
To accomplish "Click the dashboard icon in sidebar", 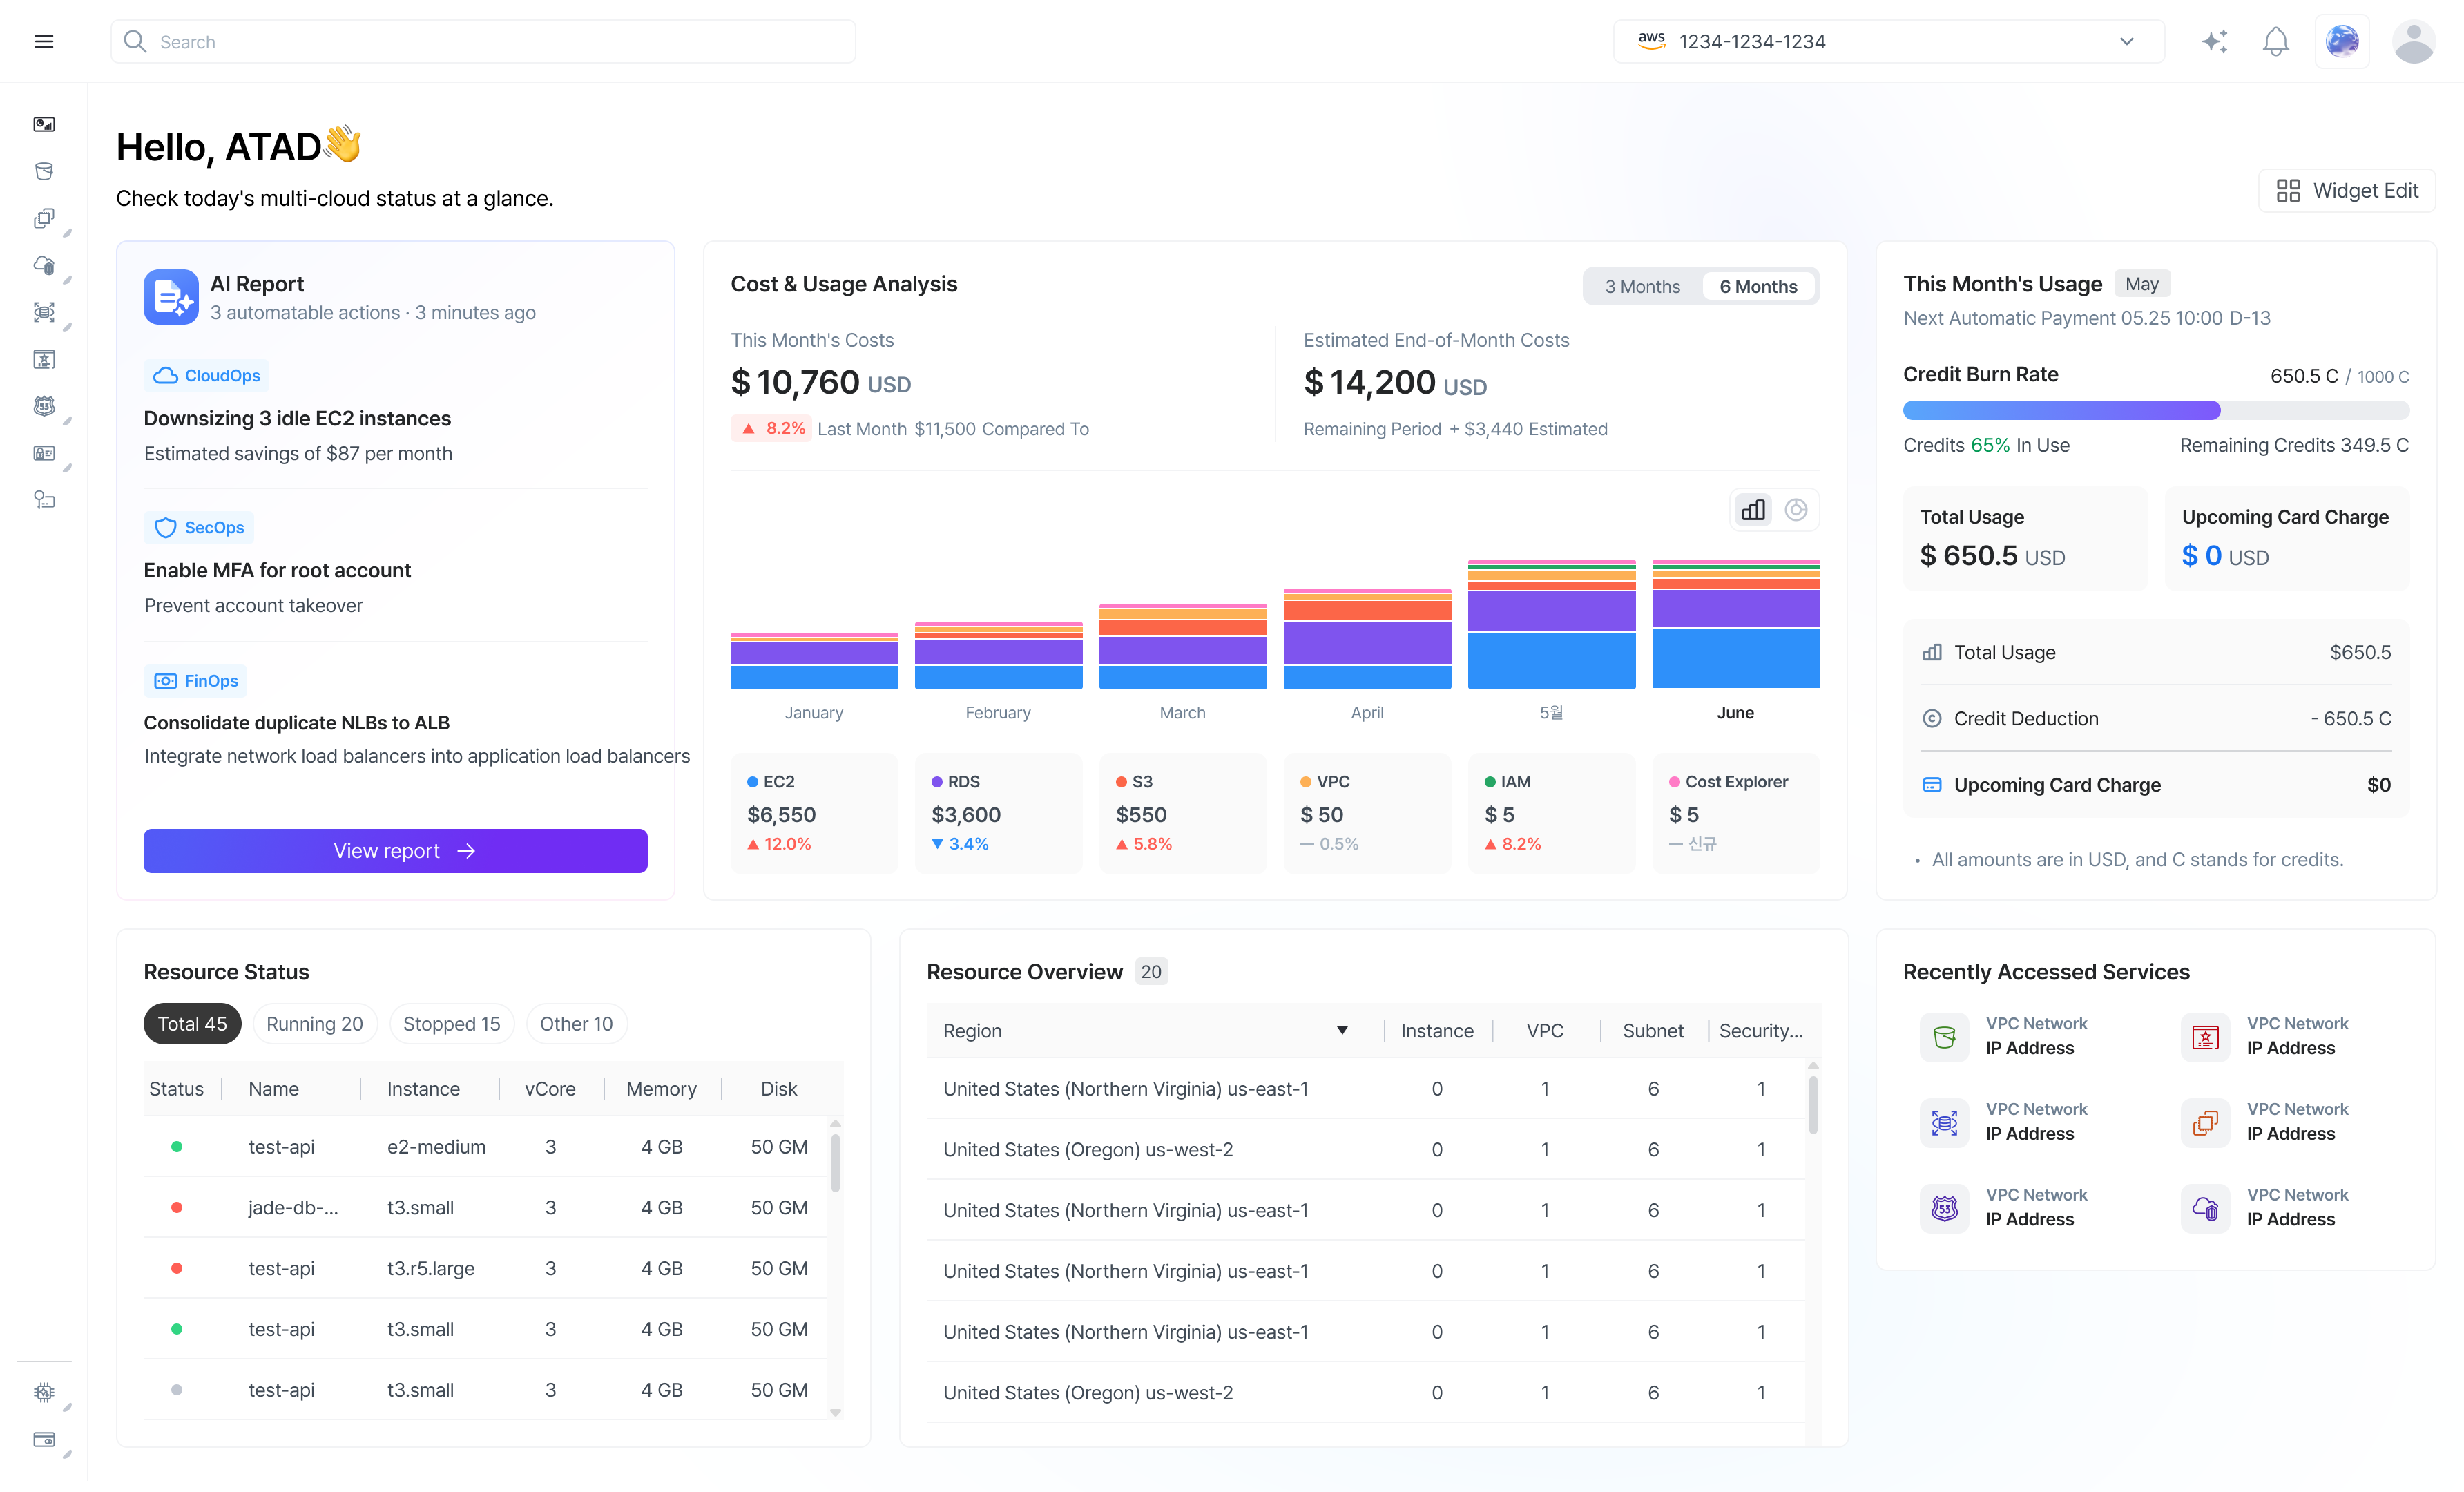I will pos(44,124).
